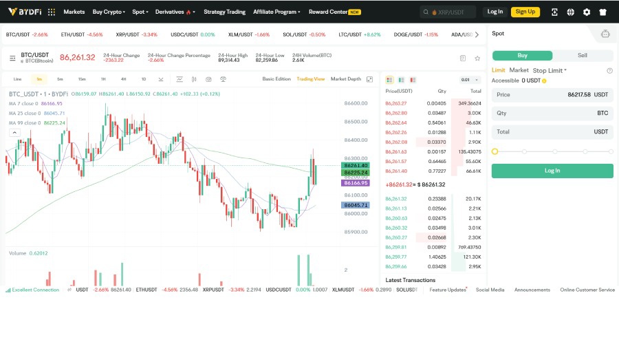Viewport: 619px width, 344px height.
Task: Add BTC/USDT to favorites star
Action: pos(477,58)
